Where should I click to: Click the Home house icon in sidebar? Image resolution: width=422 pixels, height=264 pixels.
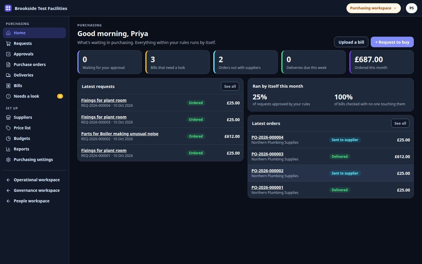8,33
